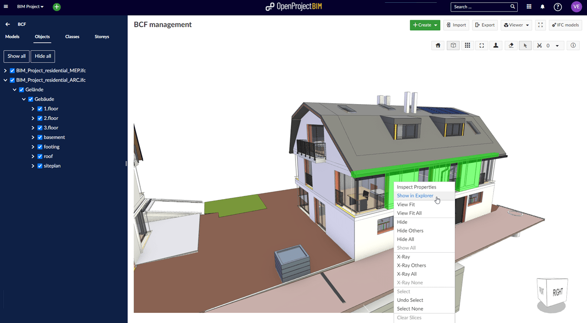Toggle visibility checkbox for basement
Screen dimensions: 587x323
click(40, 137)
